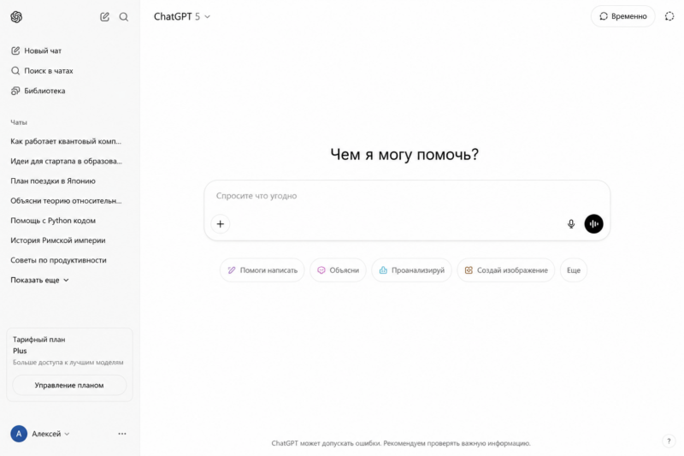Click the blue avatar with letter A
Image resolution: width=684 pixels, height=456 pixels.
click(x=19, y=434)
